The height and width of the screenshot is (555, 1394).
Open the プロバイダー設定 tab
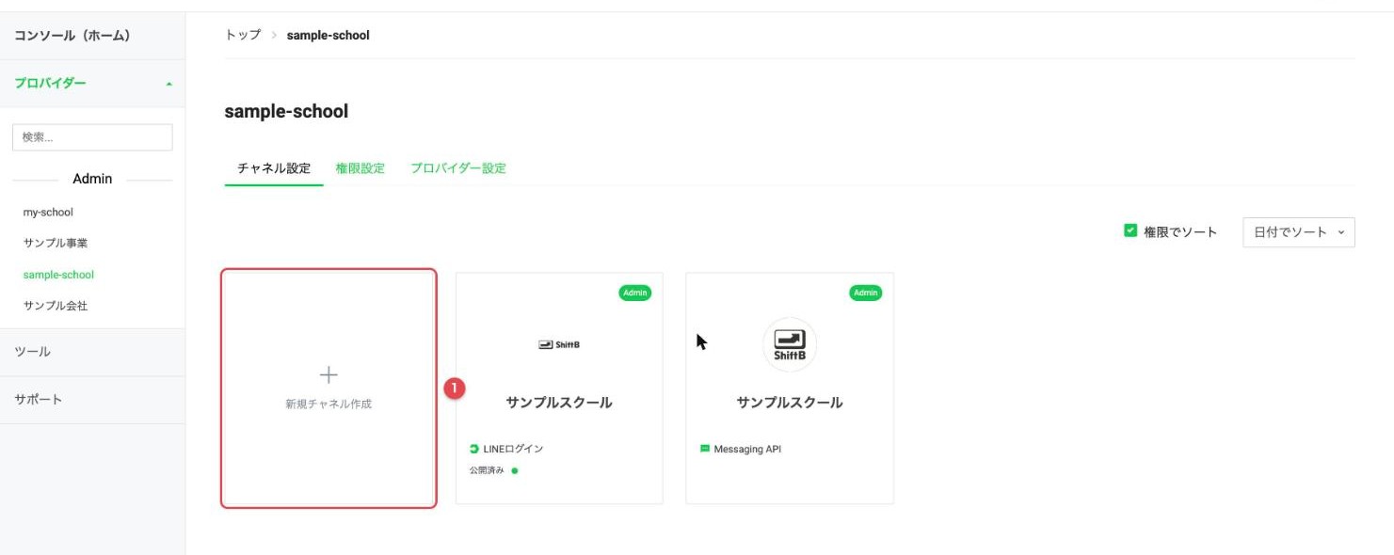tap(458, 168)
